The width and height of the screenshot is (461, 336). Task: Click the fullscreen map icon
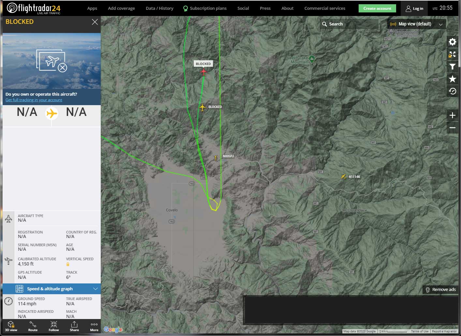pos(452,54)
